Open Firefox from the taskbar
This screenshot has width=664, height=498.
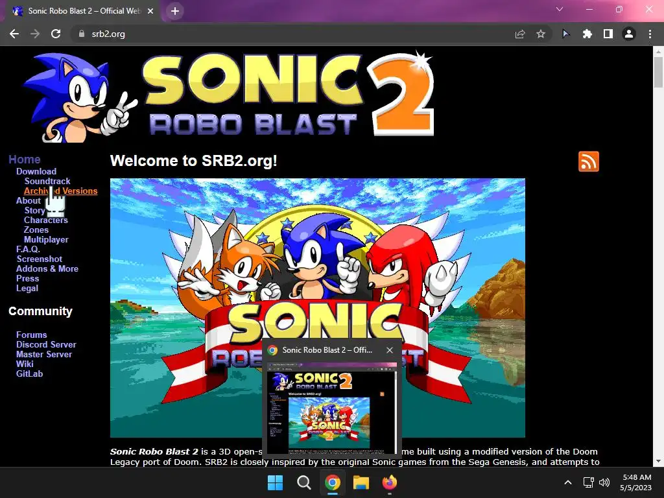(x=390, y=482)
